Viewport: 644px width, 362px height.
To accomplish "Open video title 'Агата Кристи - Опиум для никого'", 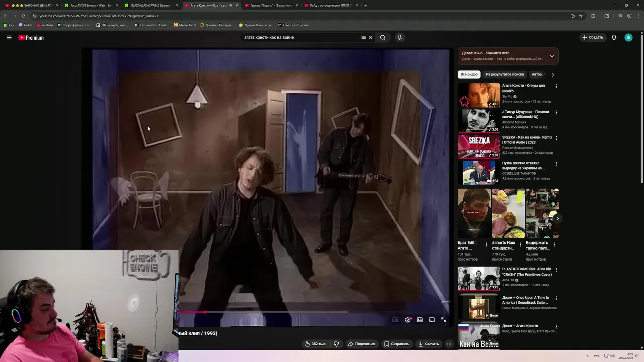I will click(523, 88).
